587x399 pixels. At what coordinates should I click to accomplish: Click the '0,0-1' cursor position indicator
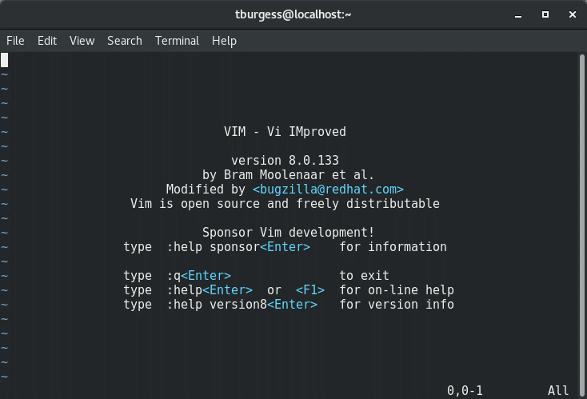click(x=466, y=391)
